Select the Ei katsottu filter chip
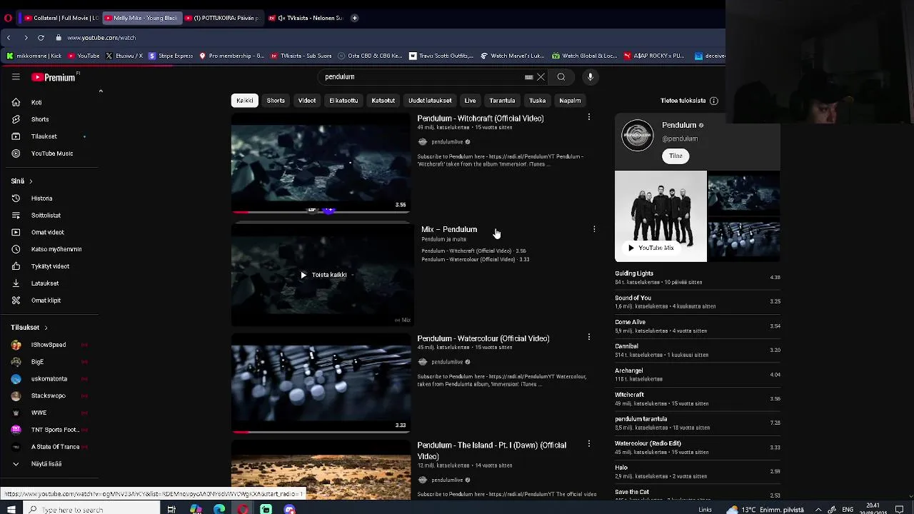914x514 pixels. (x=343, y=101)
